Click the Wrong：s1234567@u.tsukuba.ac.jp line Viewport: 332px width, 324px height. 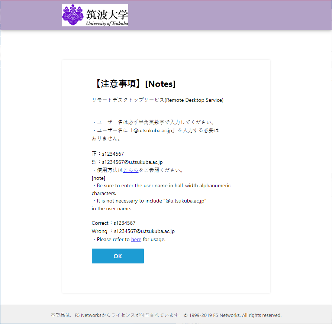pos(133,231)
